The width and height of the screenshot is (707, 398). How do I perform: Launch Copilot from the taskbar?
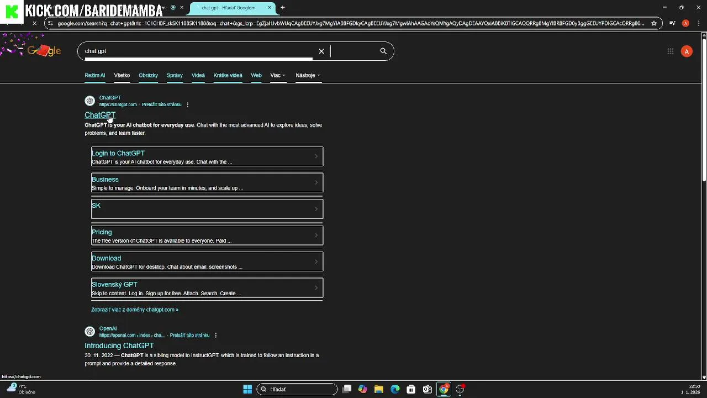coord(363,389)
